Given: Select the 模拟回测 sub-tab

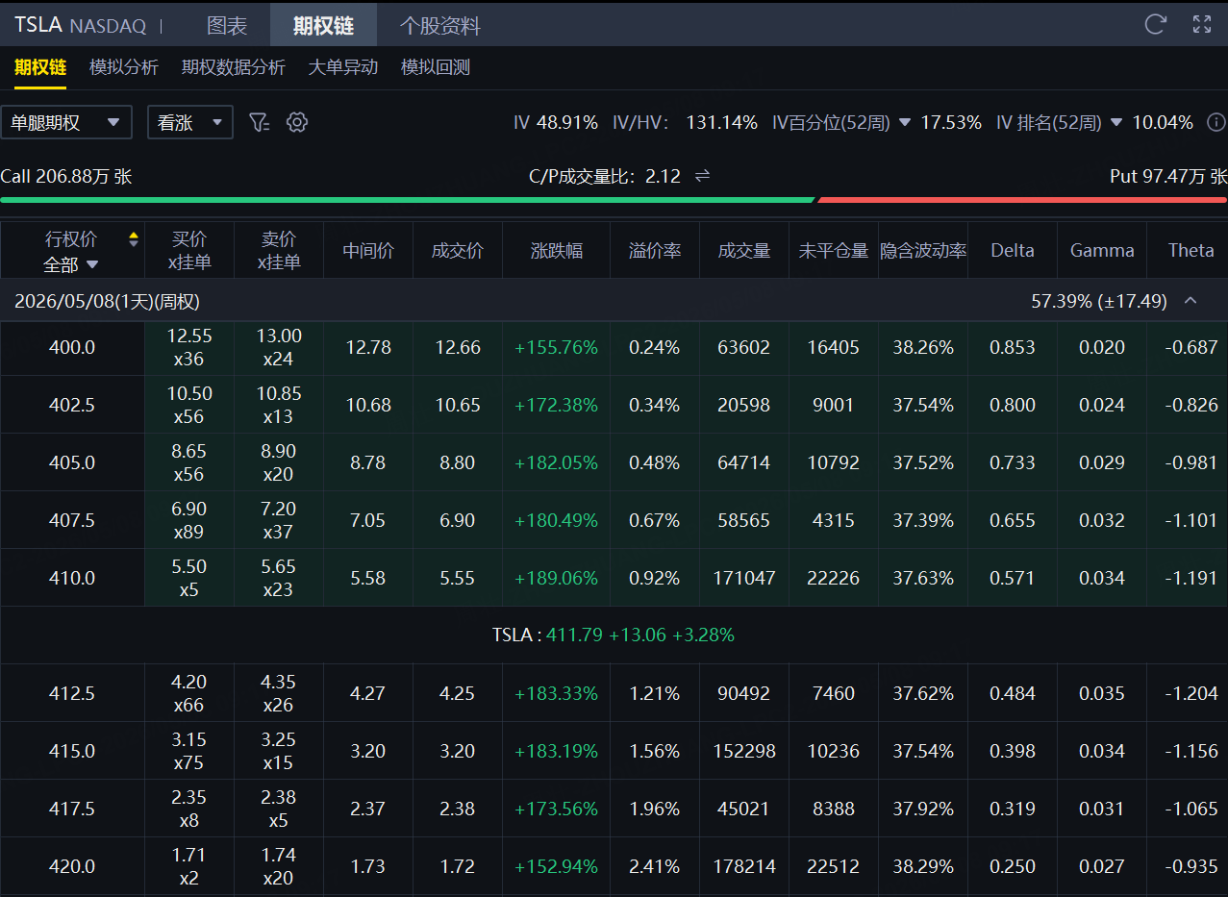Looking at the screenshot, I should point(436,67).
